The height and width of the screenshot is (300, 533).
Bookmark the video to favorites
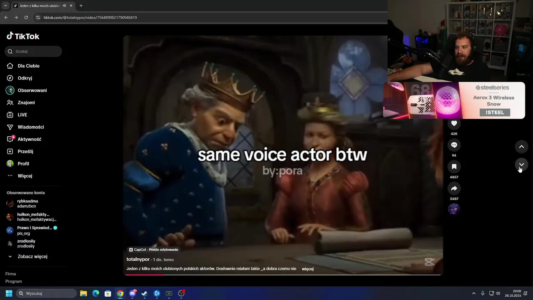[x=454, y=167]
